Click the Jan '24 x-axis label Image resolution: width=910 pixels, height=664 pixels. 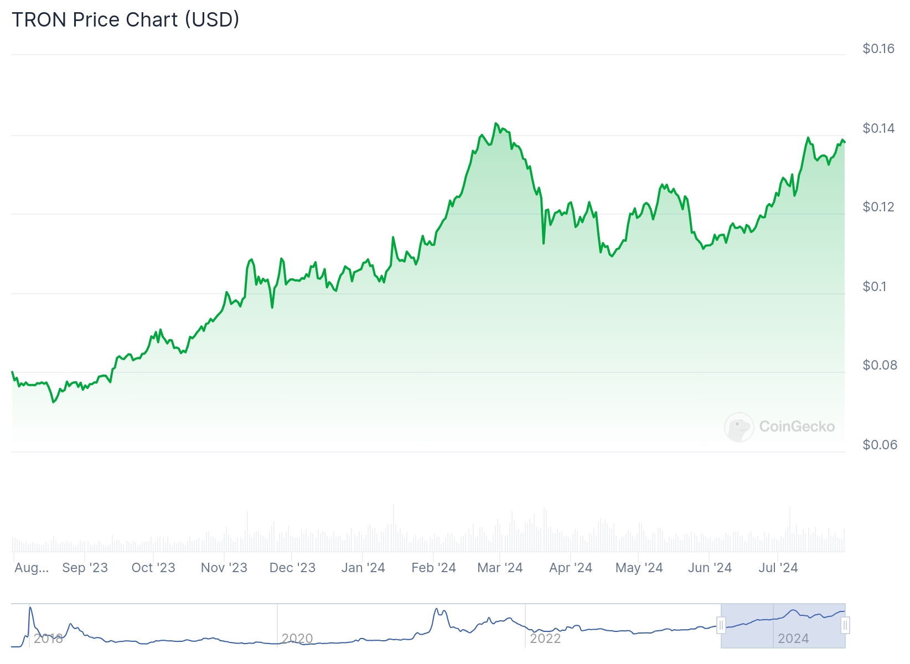click(363, 568)
